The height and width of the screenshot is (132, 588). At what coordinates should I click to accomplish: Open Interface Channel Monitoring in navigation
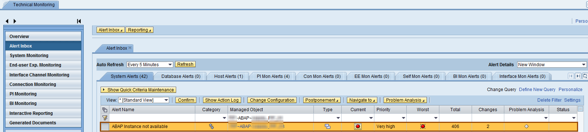click(43, 75)
